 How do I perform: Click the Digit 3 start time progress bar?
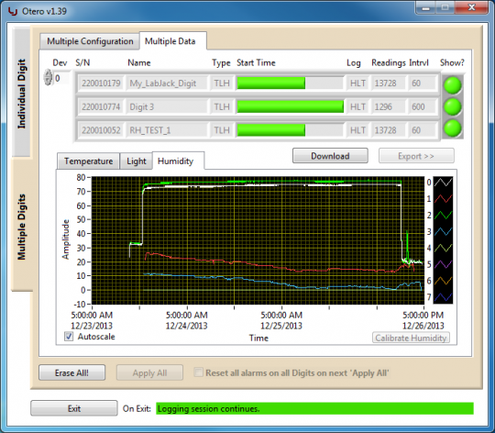coord(290,106)
